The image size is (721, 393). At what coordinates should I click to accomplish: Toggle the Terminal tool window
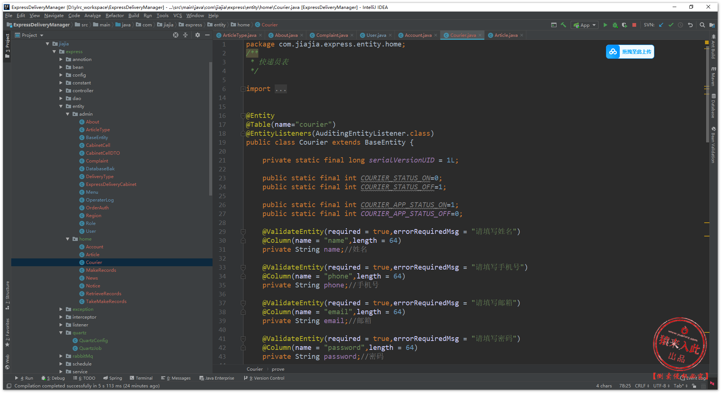coord(141,378)
